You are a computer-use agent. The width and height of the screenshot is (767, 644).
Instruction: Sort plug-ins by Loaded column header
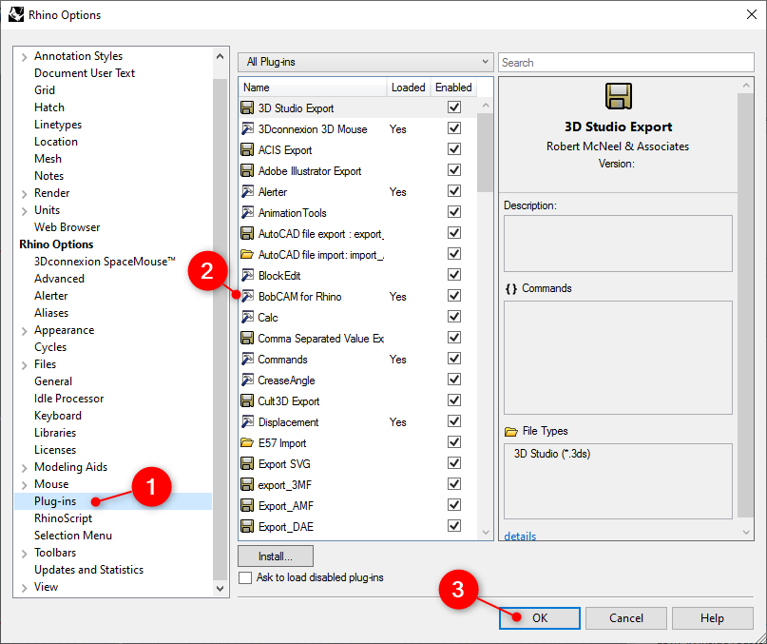click(409, 88)
